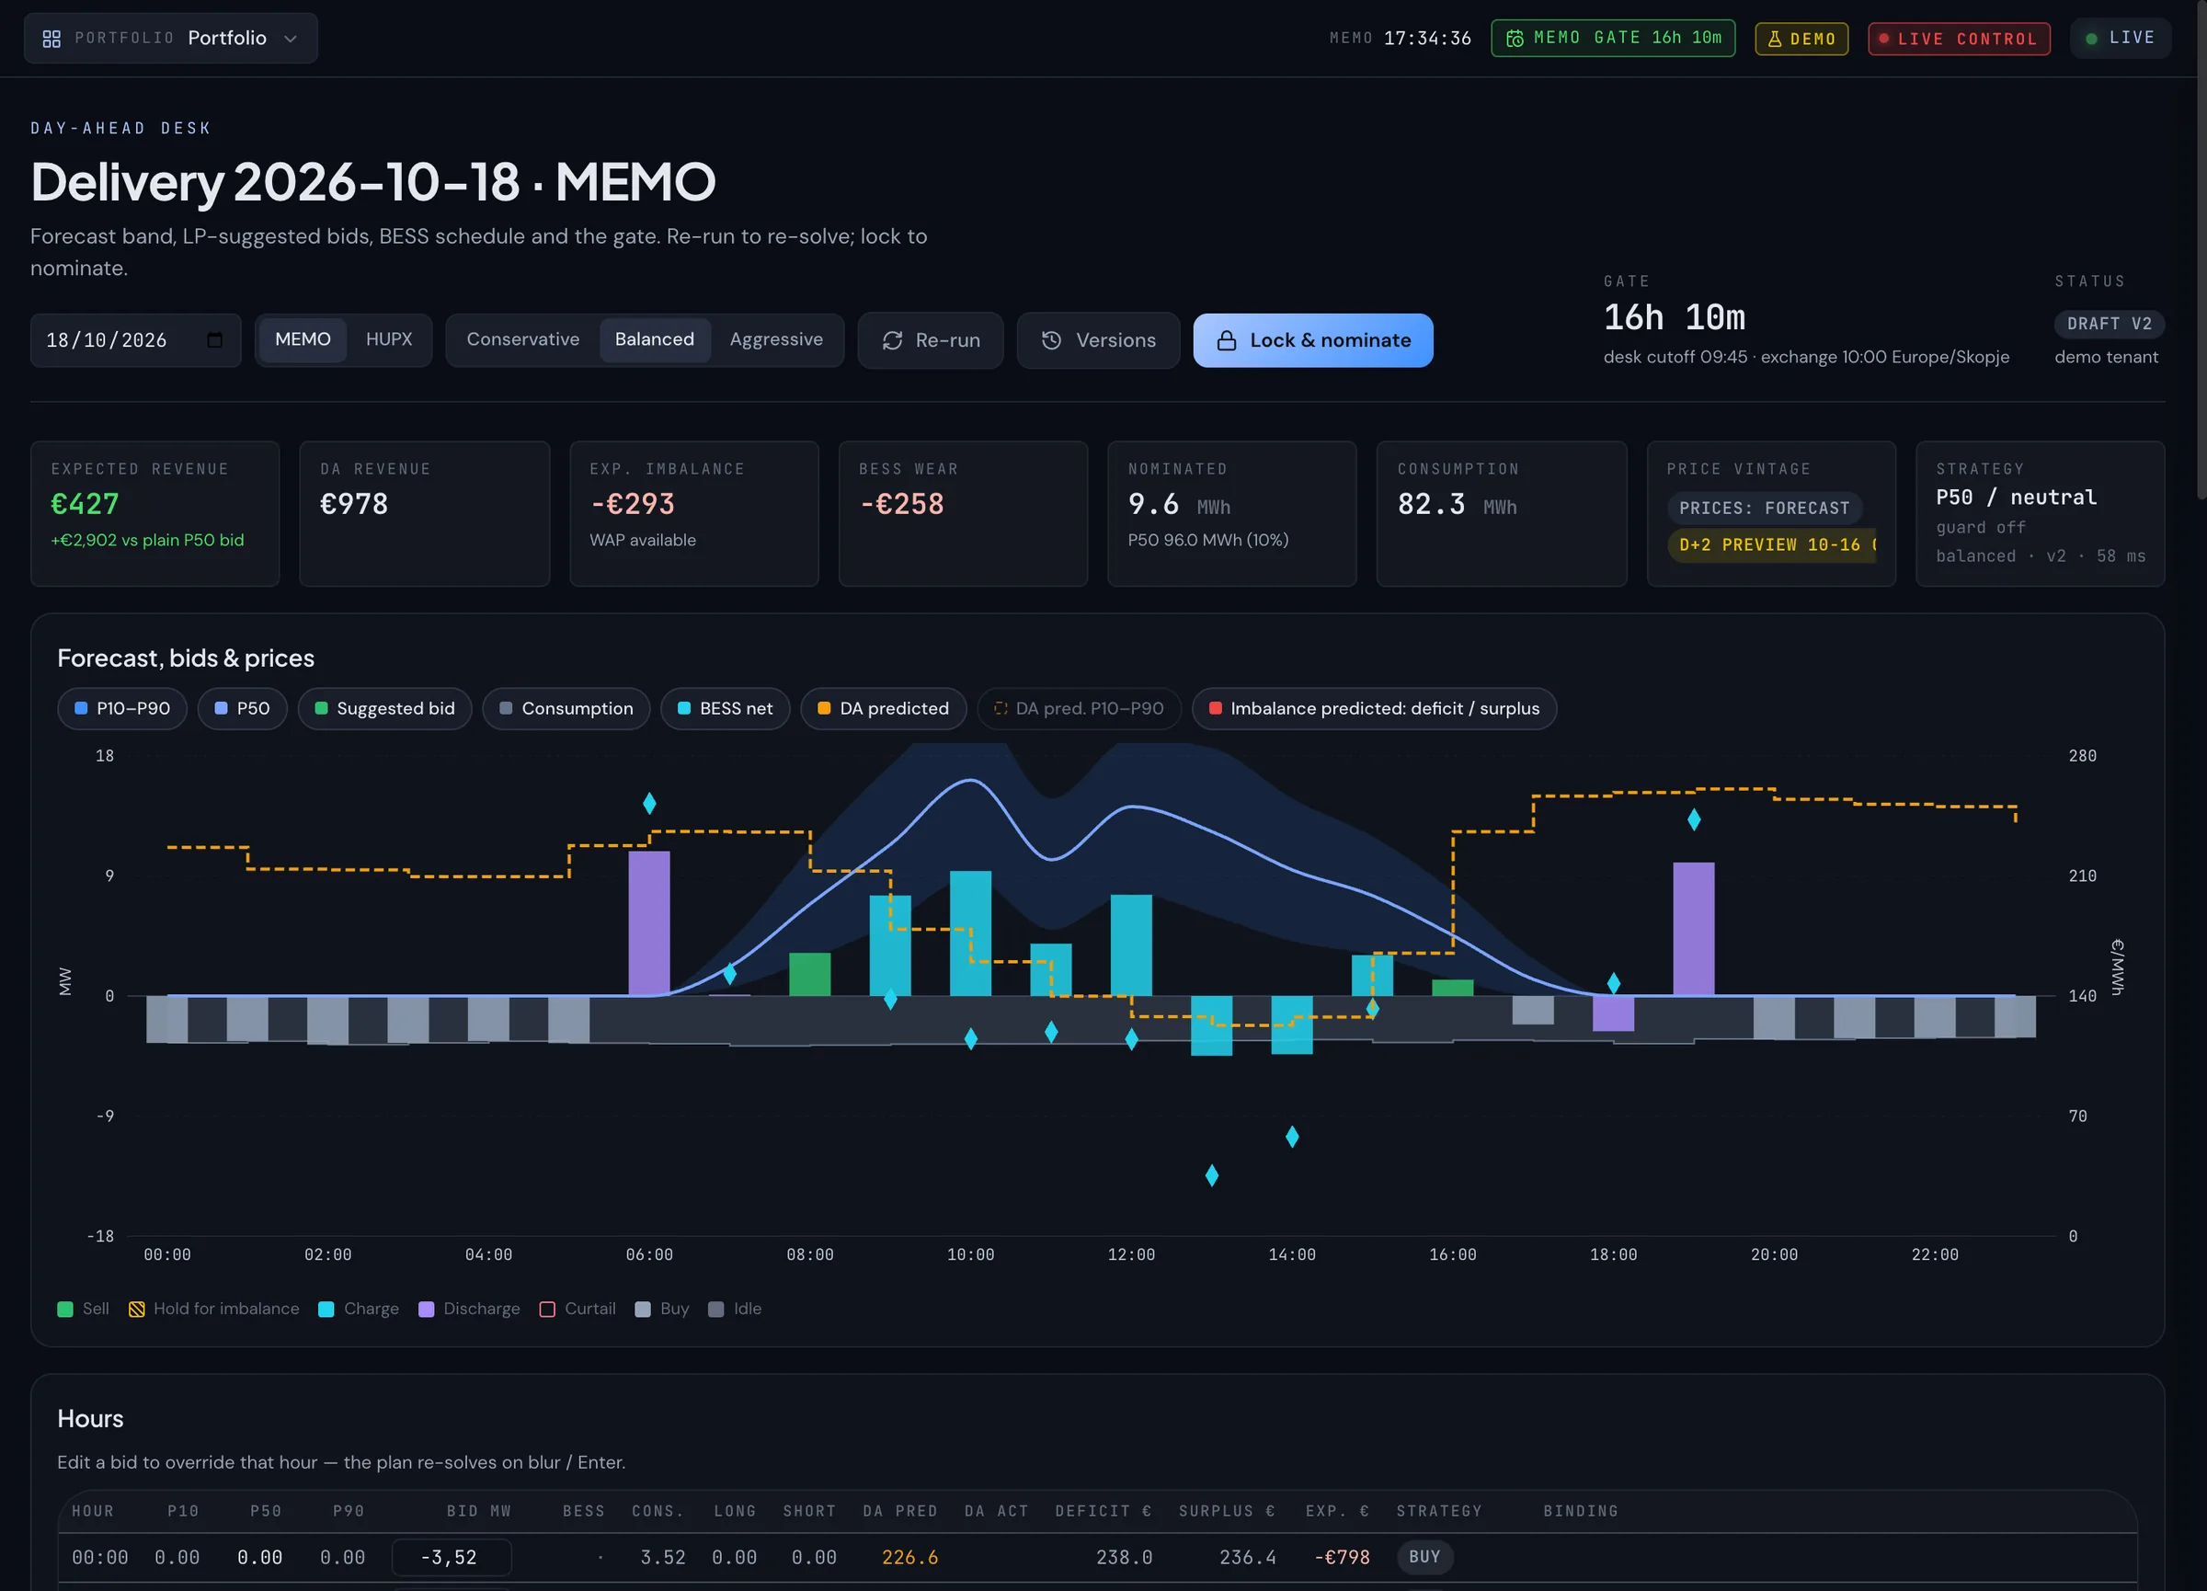Click the PRICES: FORECAST badge
The image size is (2207, 1591).
pos(1765,508)
